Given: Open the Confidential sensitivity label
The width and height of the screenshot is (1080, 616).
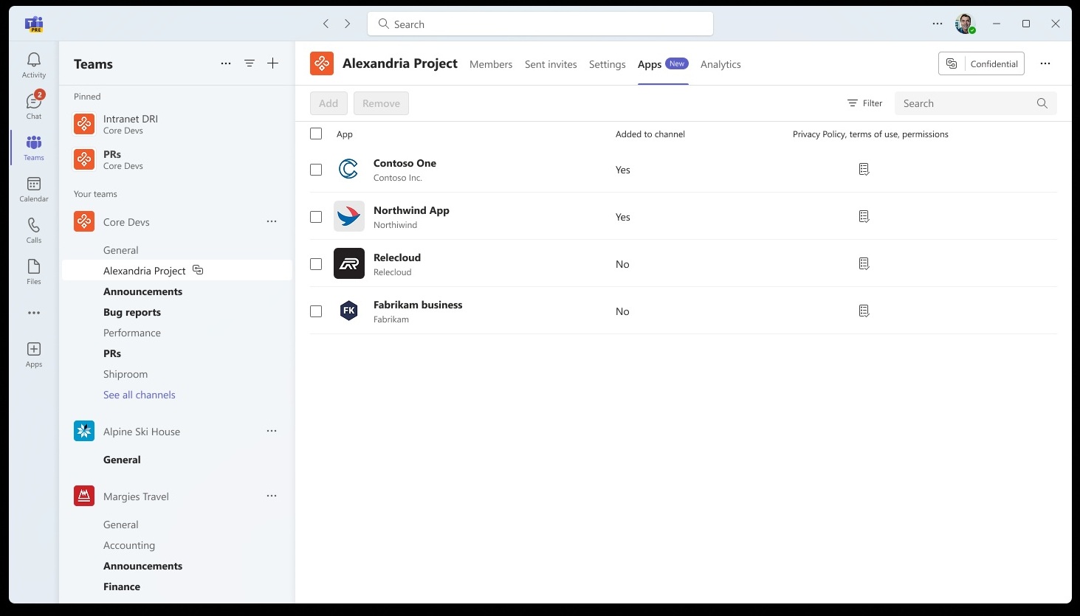Looking at the screenshot, I should pyautogui.click(x=981, y=63).
